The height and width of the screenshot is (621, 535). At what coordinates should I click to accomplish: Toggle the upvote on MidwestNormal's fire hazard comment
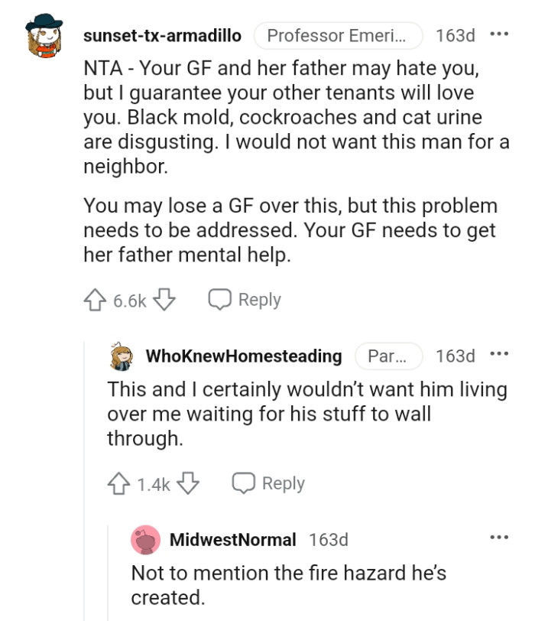click(x=143, y=618)
